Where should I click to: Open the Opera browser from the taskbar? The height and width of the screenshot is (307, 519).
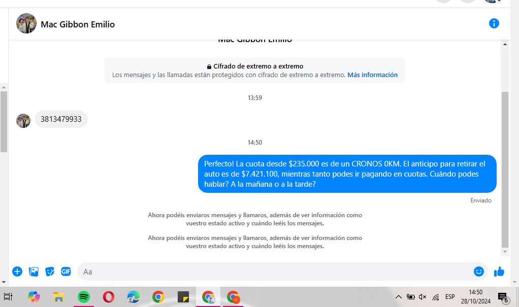pyautogui.click(x=109, y=297)
